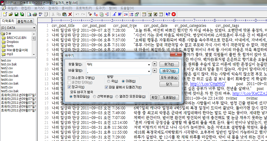Click the 도움말 button in dialog
267x141 pixels.
pos(169,97)
